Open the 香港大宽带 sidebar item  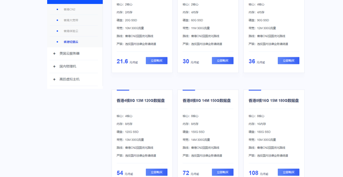tap(71, 20)
